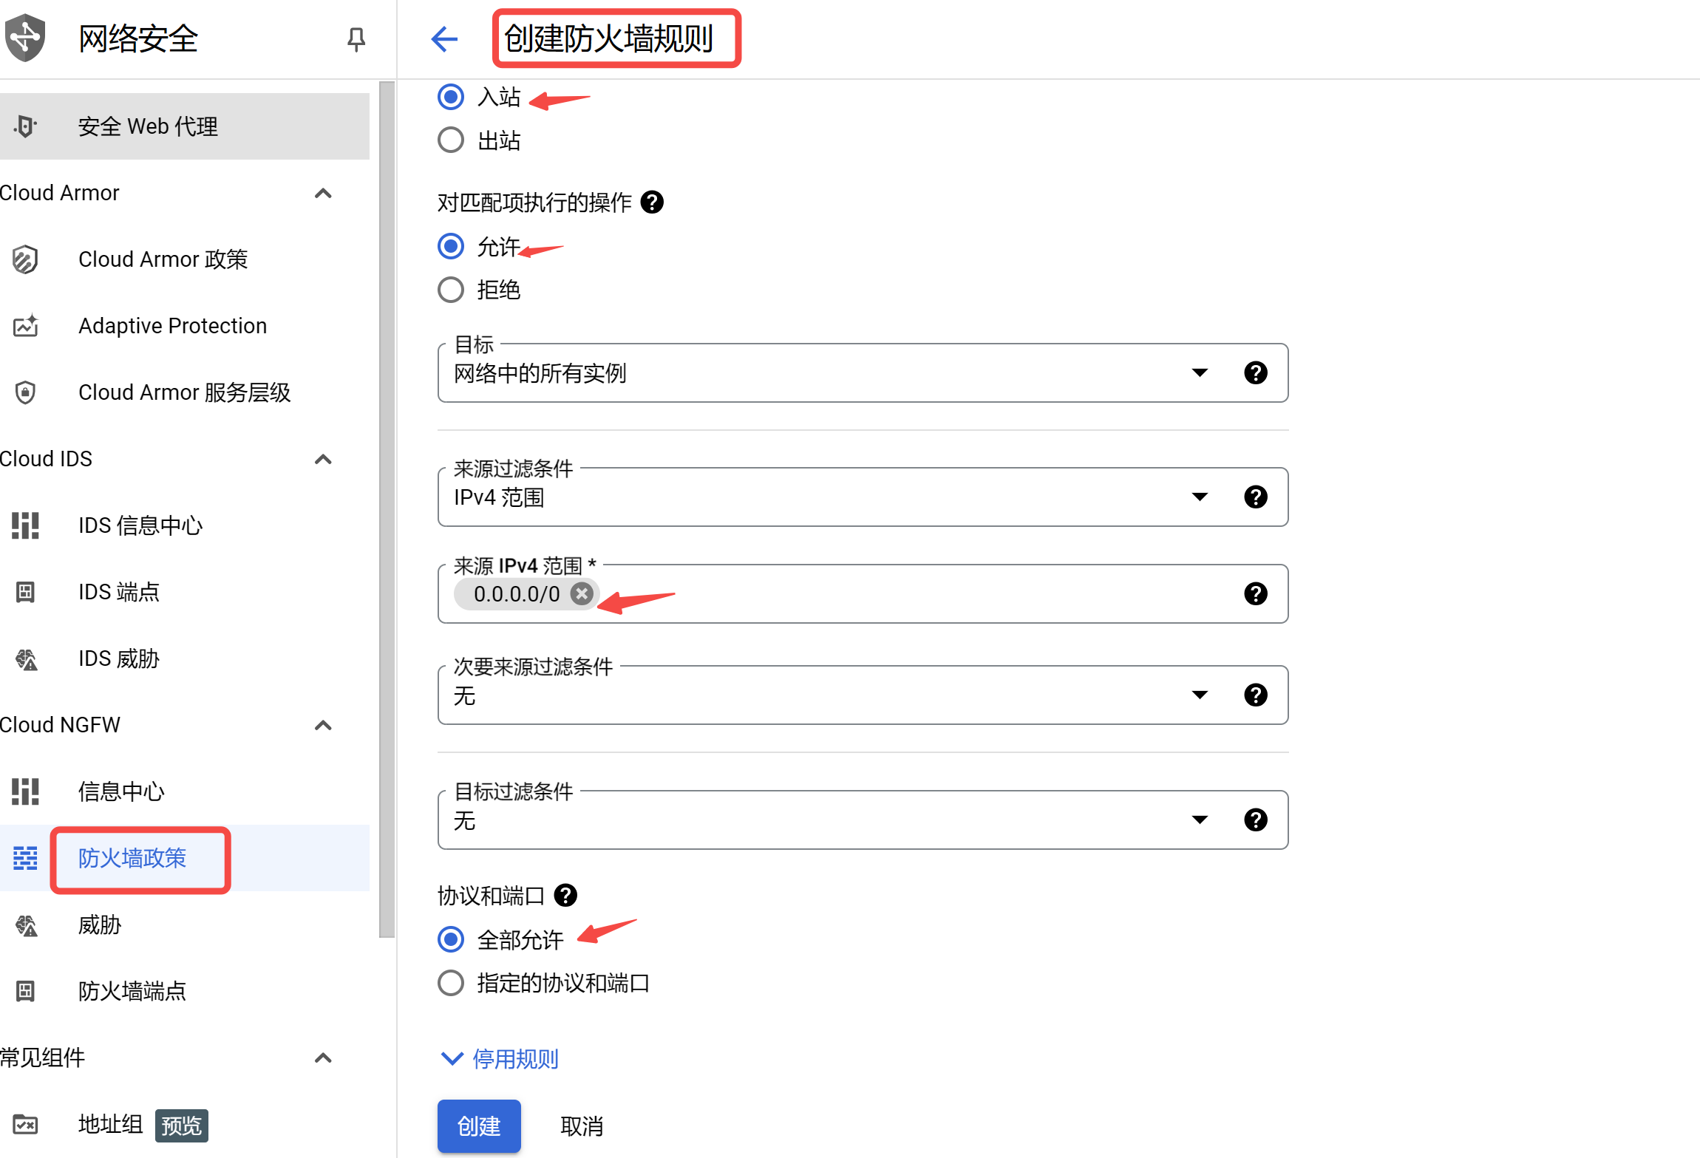Open help for 来源 IPv4 范围 field
This screenshot has height=1158, width=1700.
point(1255,594)
